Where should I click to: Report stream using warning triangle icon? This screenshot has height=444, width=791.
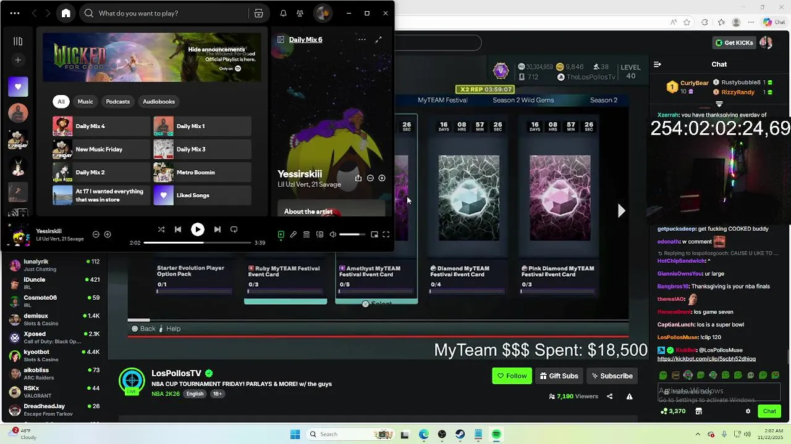[x=629, y=397]
